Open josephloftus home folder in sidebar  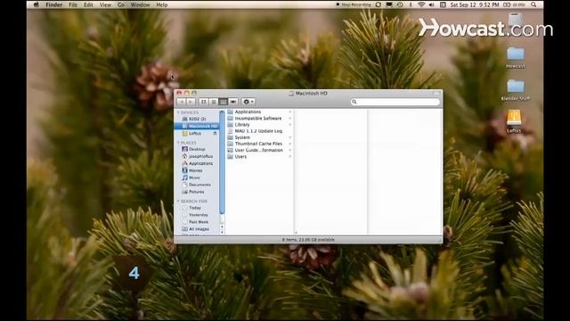pyautogui.click(x=197, y=156)
